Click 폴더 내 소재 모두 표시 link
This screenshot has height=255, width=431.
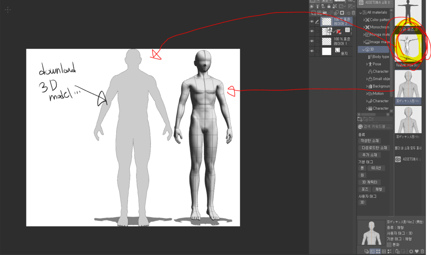point(408,148)
